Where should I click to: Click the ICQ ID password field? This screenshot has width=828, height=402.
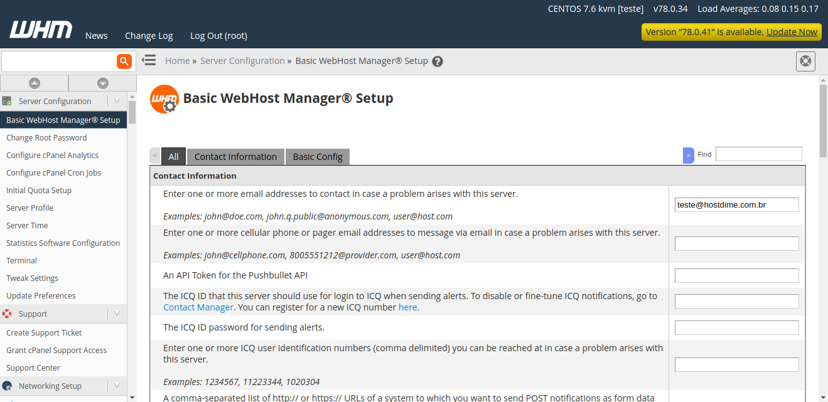point(736,327)
